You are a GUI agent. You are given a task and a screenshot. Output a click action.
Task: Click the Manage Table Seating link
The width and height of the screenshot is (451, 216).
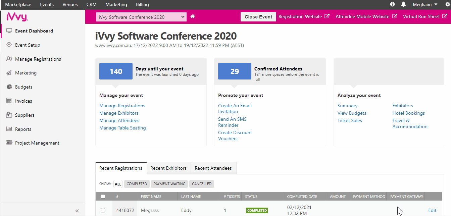point(122,128)
